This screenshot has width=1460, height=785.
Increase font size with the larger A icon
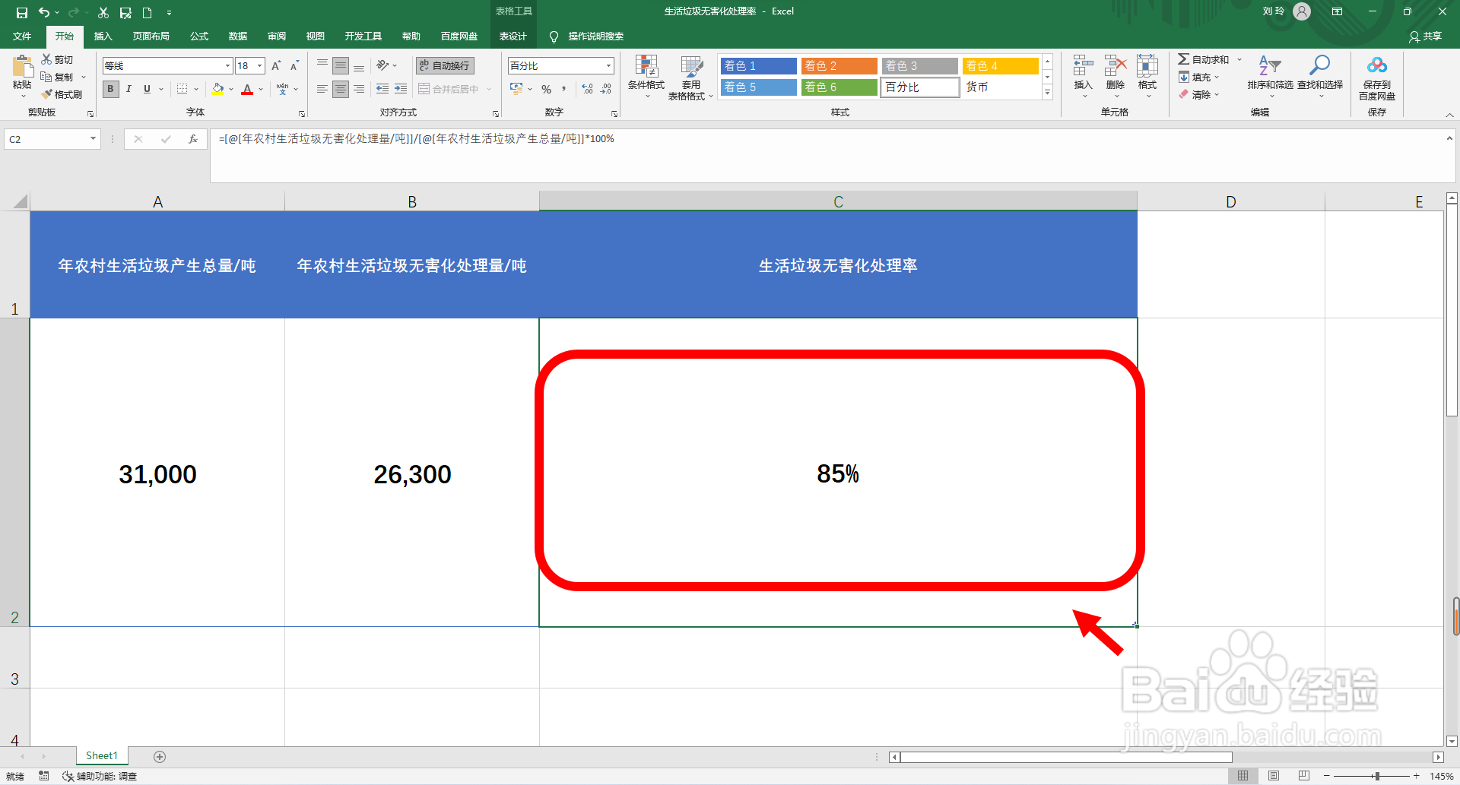[276, 66]
